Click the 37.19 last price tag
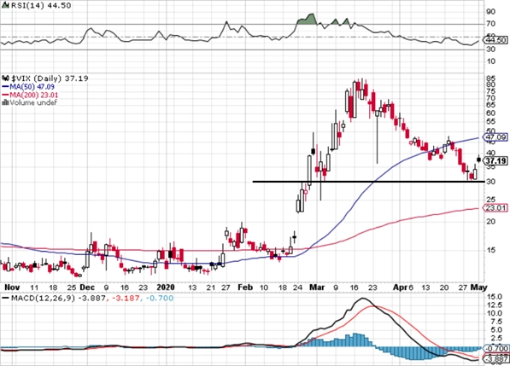Screen dimensions: 510x366 point(495,160)
